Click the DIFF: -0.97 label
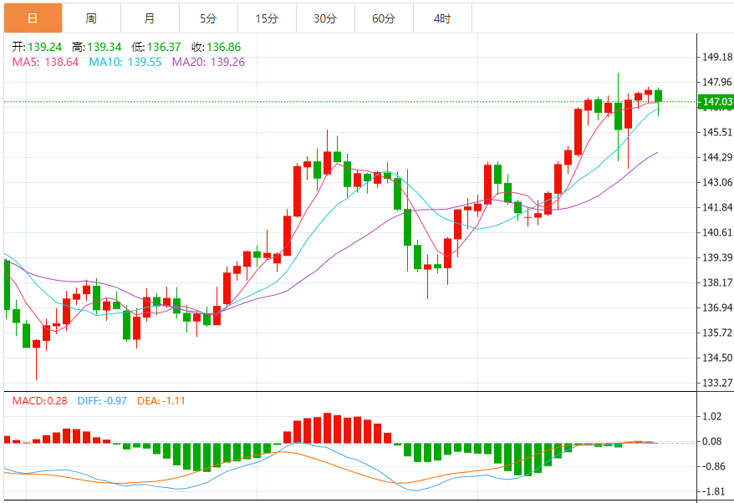 tap(102, 401)
